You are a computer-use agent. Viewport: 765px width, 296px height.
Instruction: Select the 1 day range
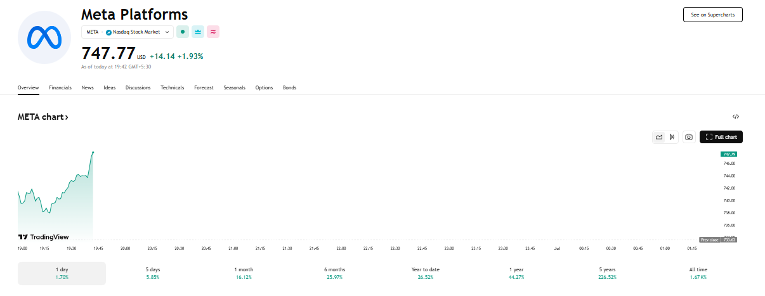62,273
